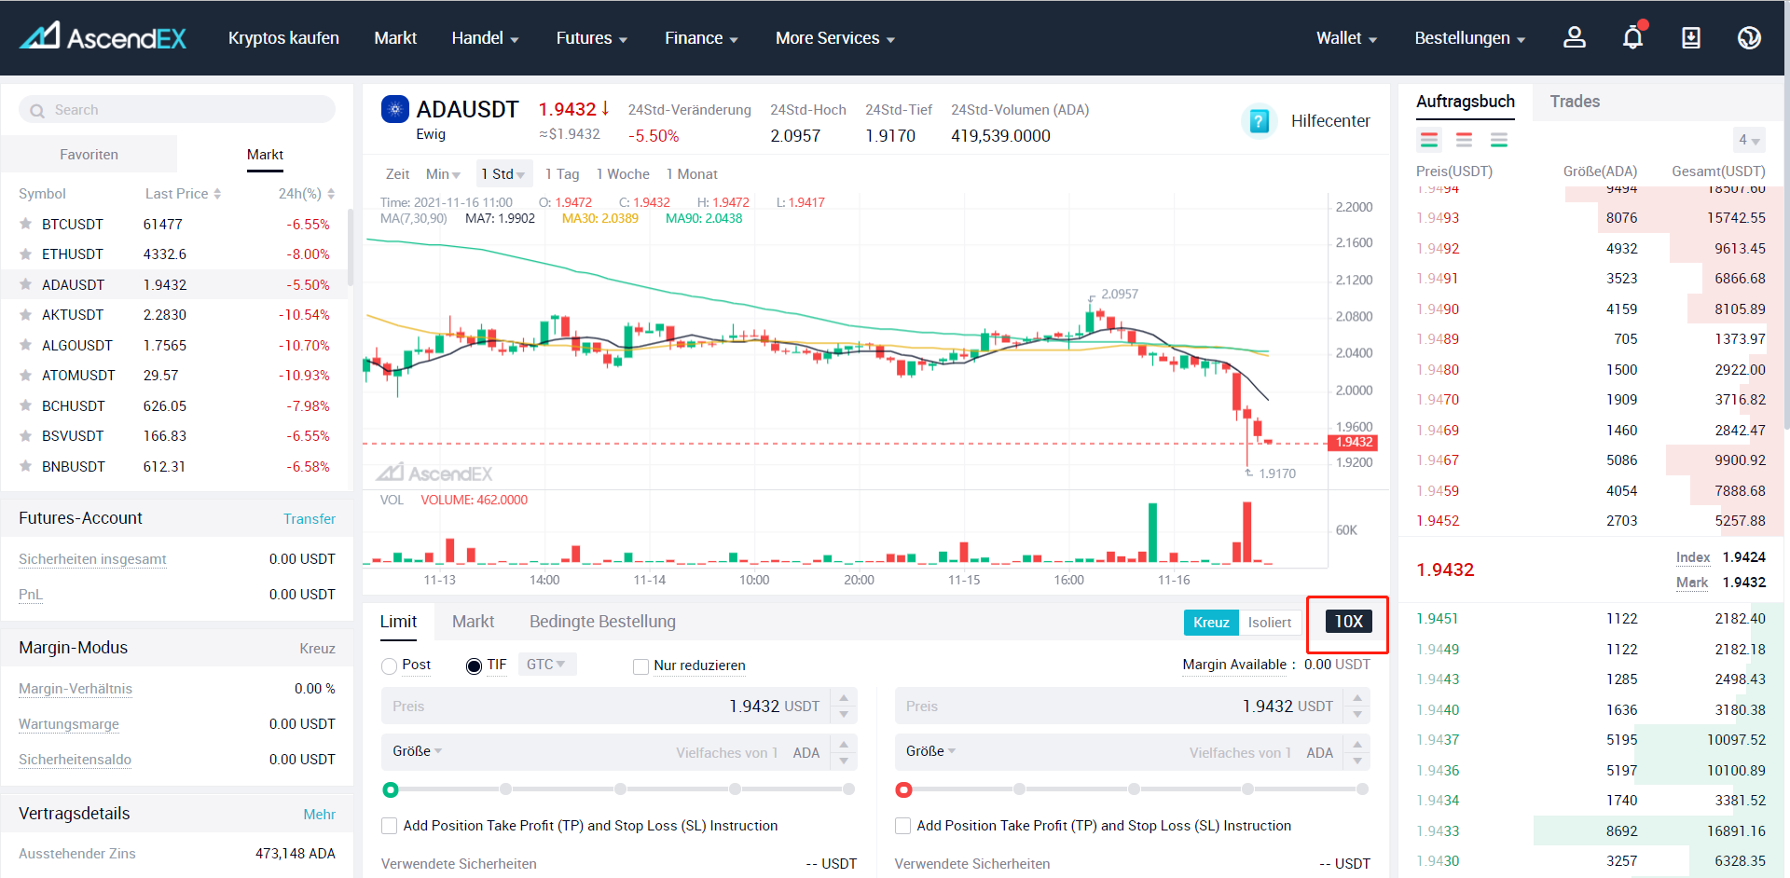Open the Min timeframe dropdown

[x=443, y=174]
